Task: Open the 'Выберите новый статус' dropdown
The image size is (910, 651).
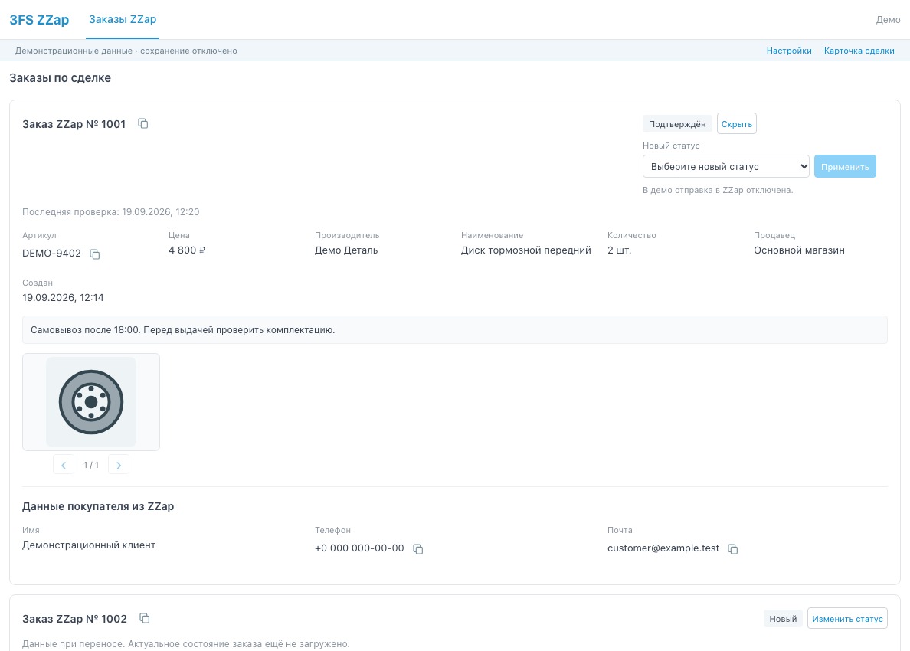Action: click(726, 166)
